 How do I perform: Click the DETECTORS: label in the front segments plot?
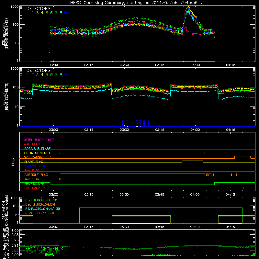click(x=39, y=9)
